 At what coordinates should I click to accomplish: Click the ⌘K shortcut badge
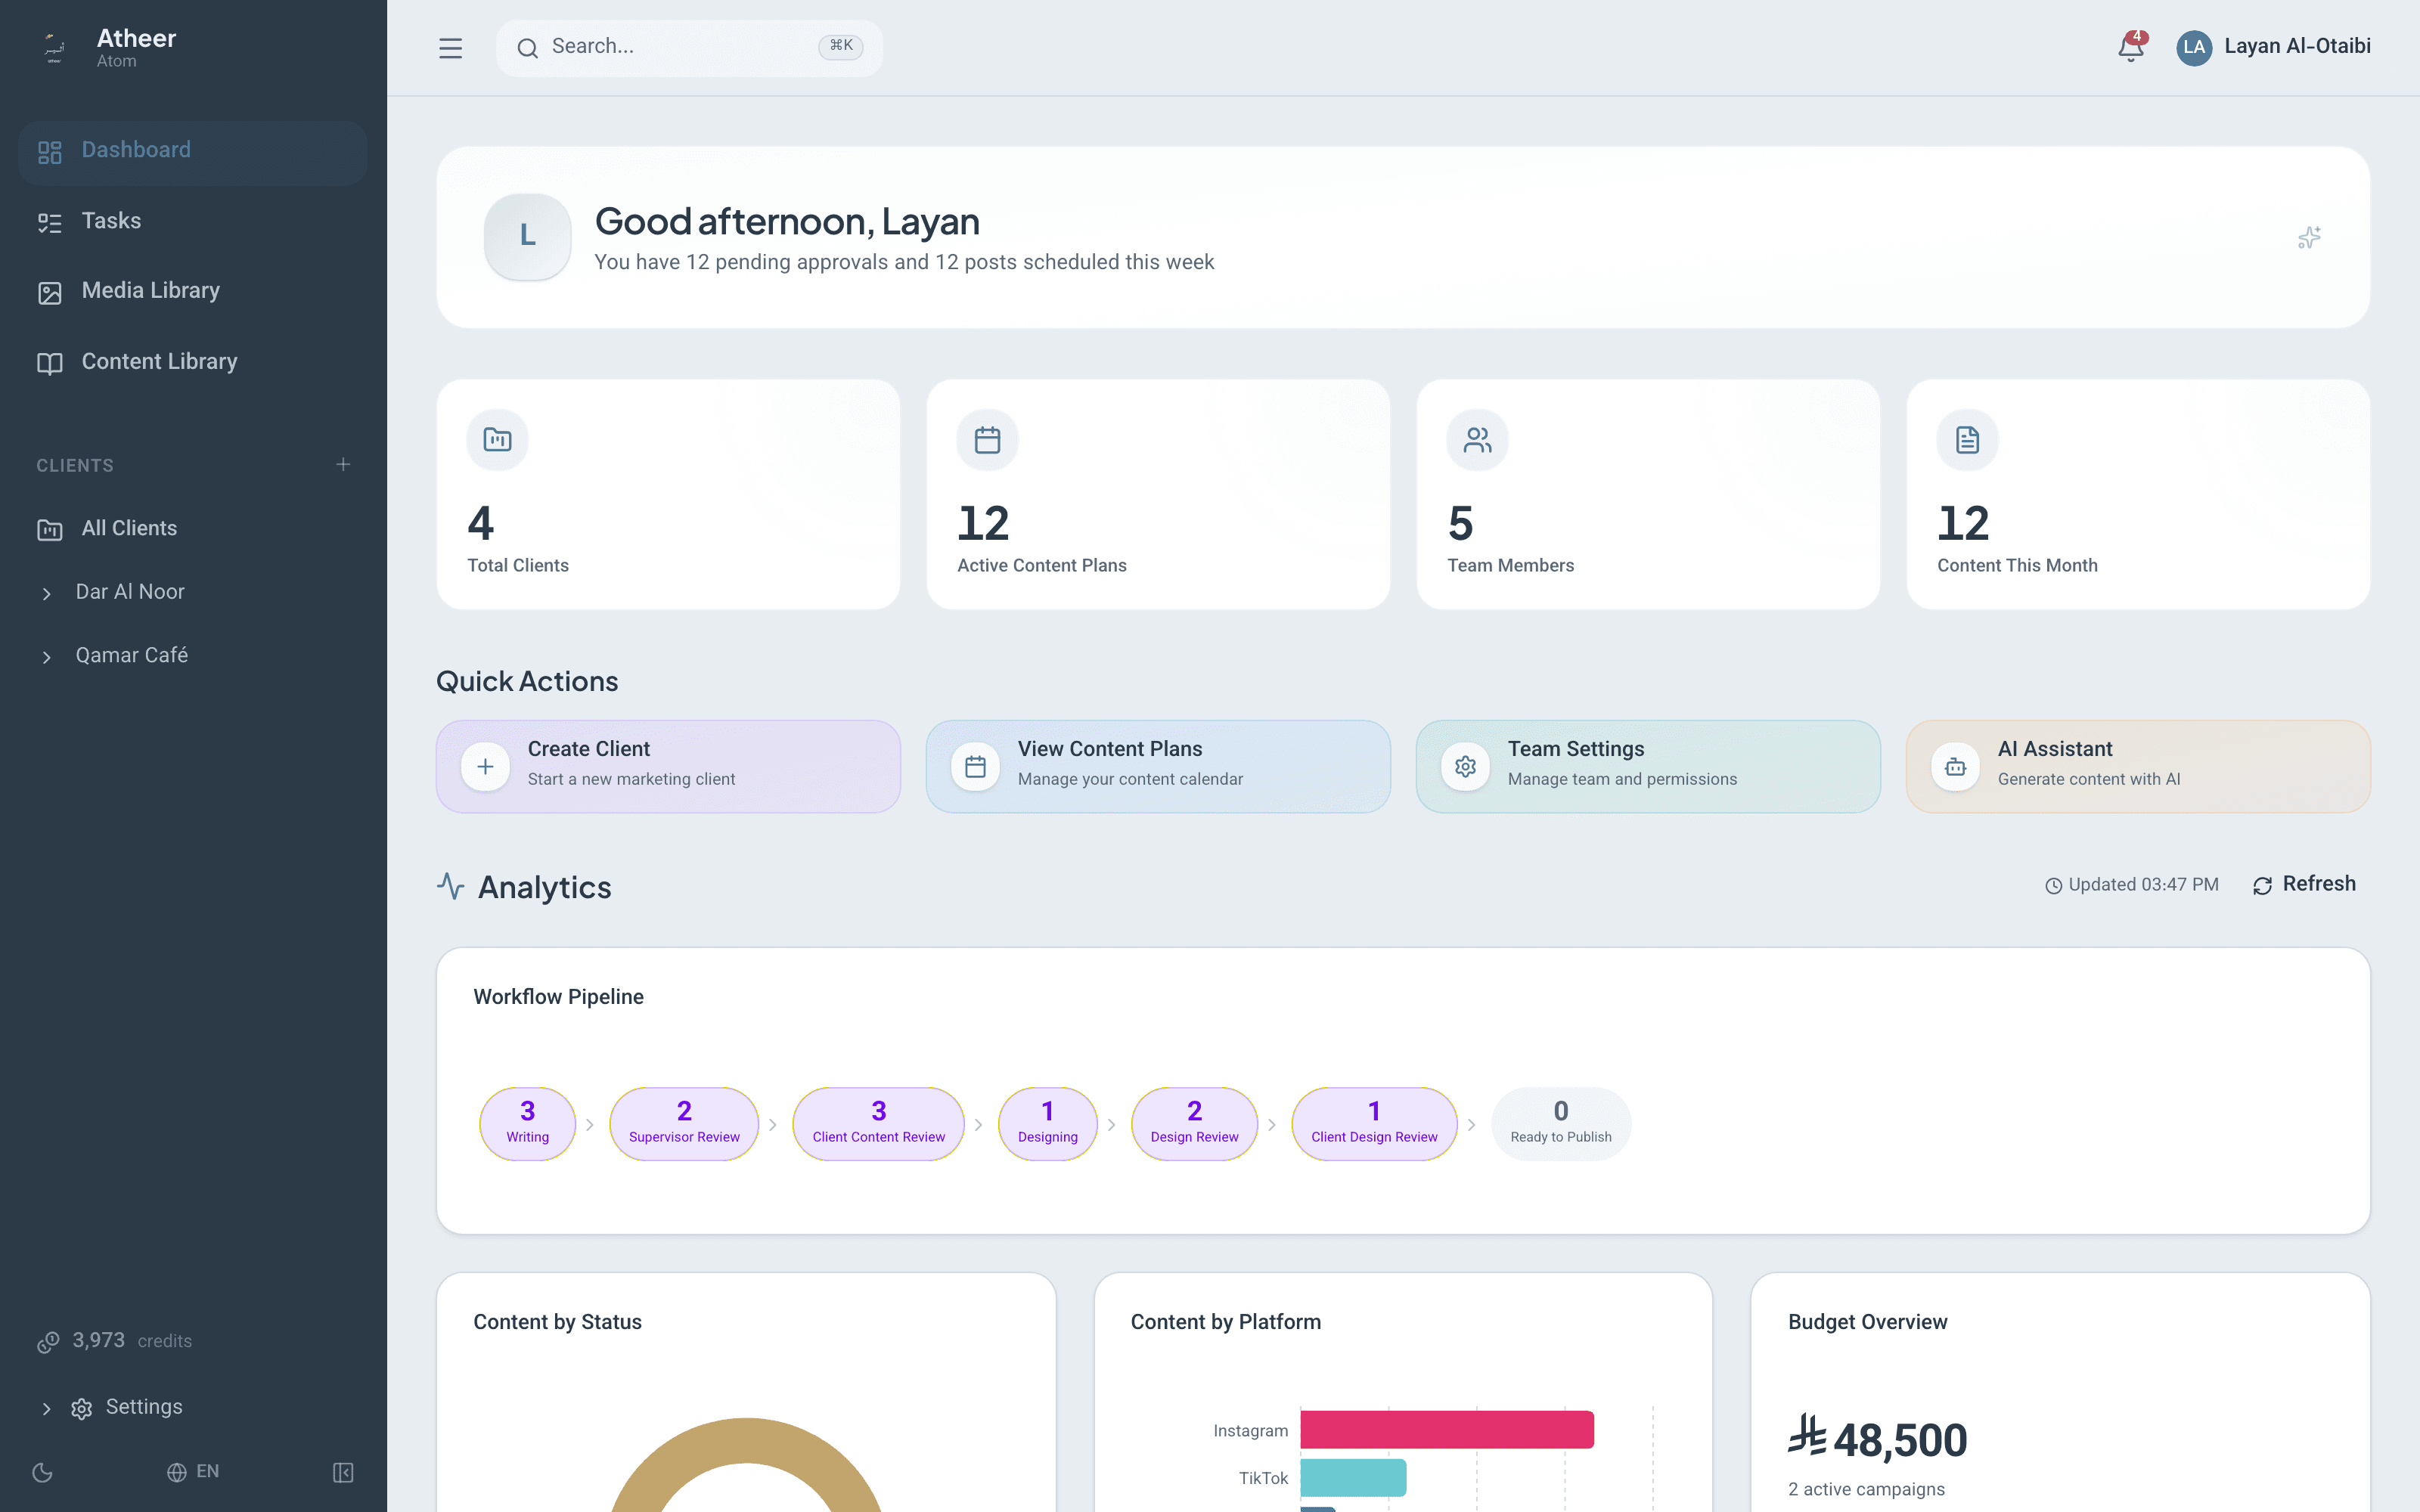pyautogui.click(x=840, y=46)
